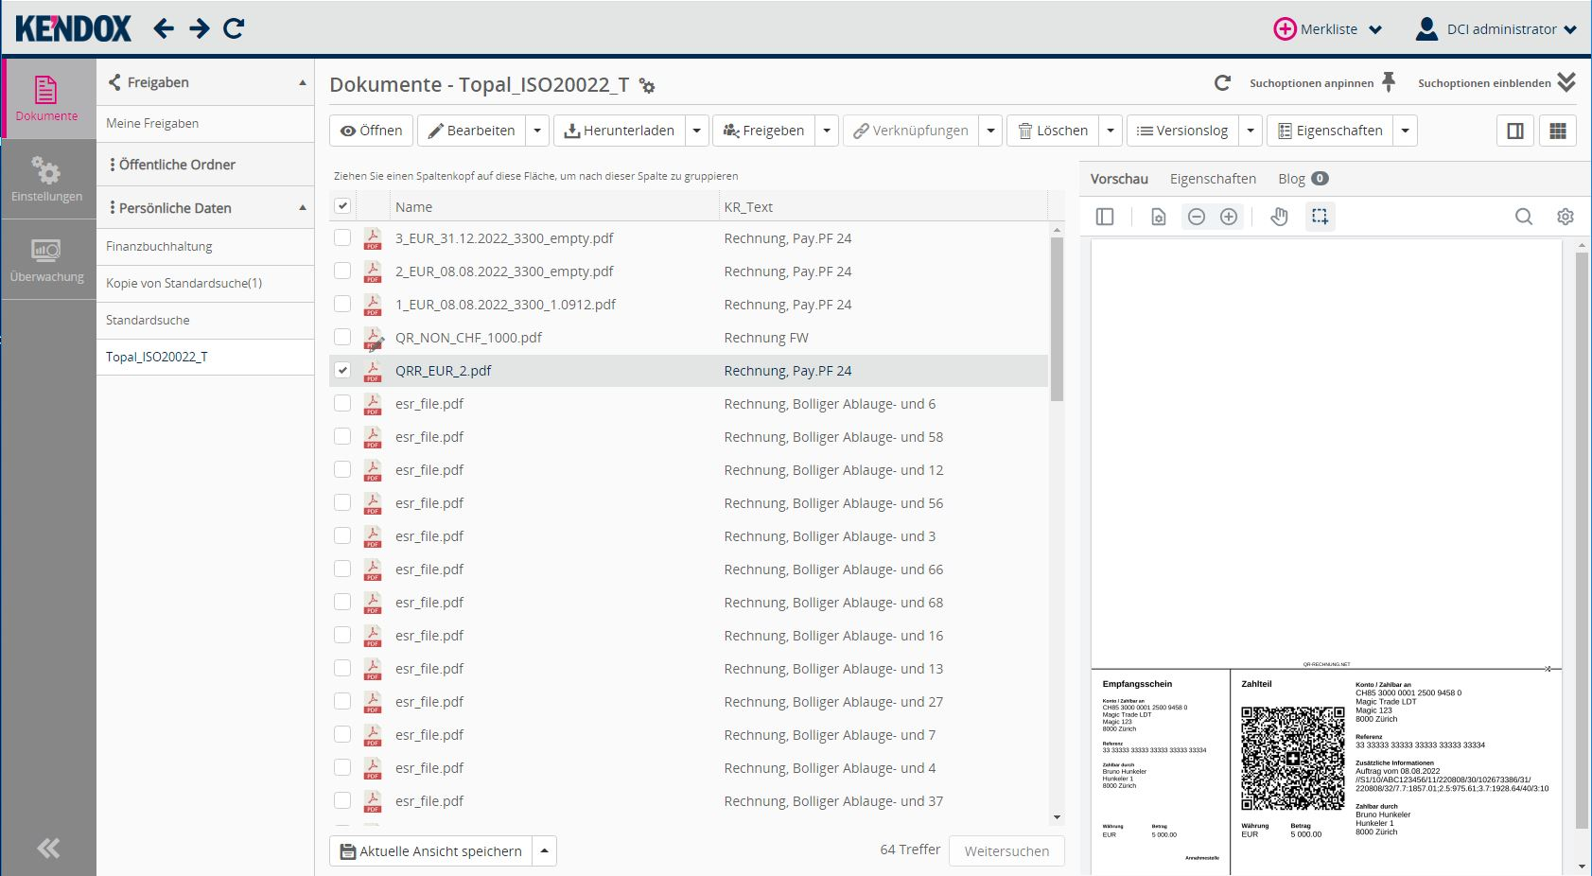Viewport: 1592px width, 876px height.
Task: Switch to the tile grid view
Action: click(1557, 131)
